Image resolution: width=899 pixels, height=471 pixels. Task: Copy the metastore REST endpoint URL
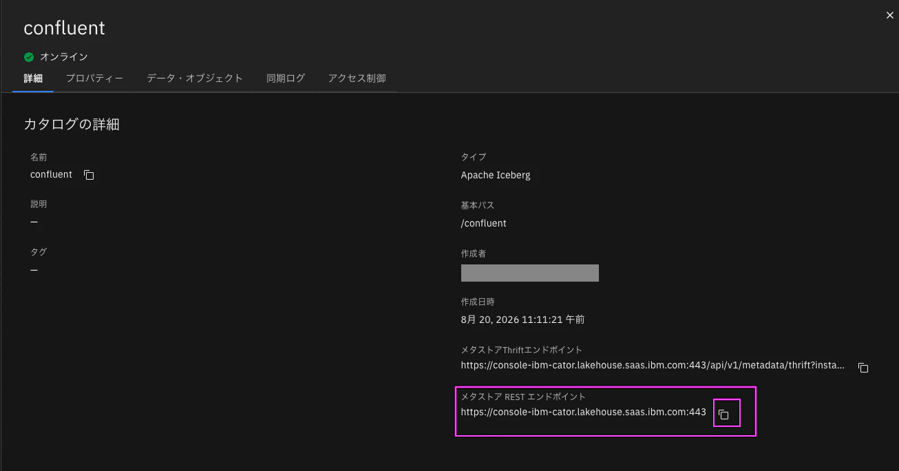tap(723, 414)
